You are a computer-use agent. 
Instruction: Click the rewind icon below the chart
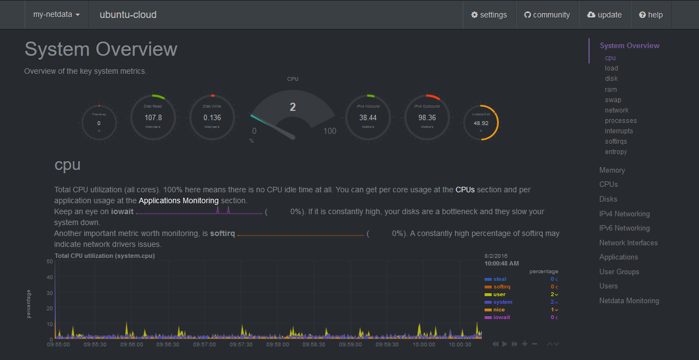tap(496, 344)
